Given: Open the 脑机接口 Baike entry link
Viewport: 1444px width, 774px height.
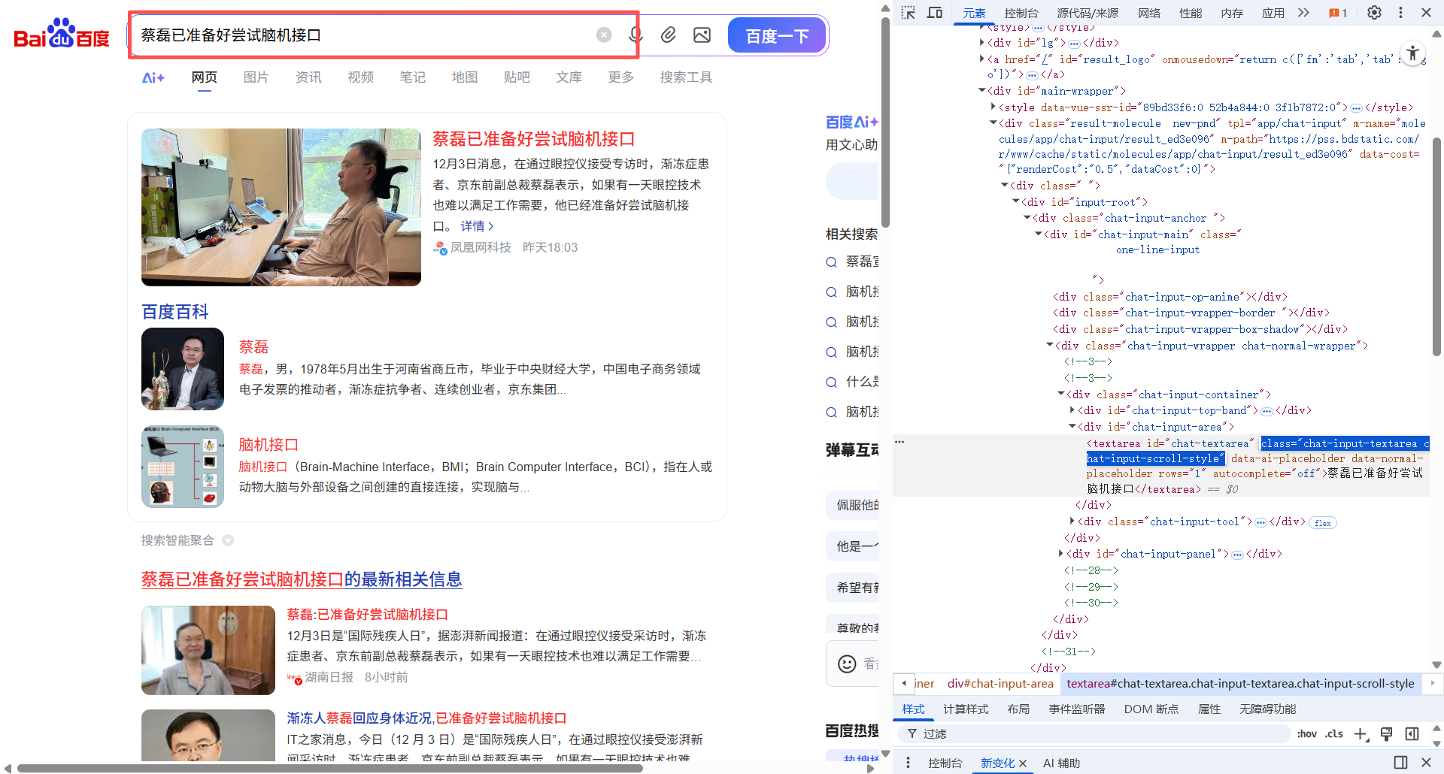Looking at the screenshot, I should (x=268, y=444).
